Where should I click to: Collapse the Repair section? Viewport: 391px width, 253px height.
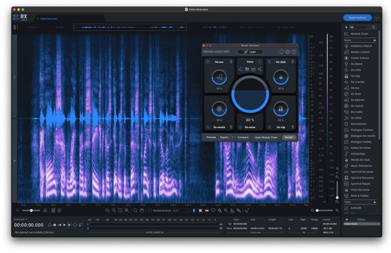375,40
